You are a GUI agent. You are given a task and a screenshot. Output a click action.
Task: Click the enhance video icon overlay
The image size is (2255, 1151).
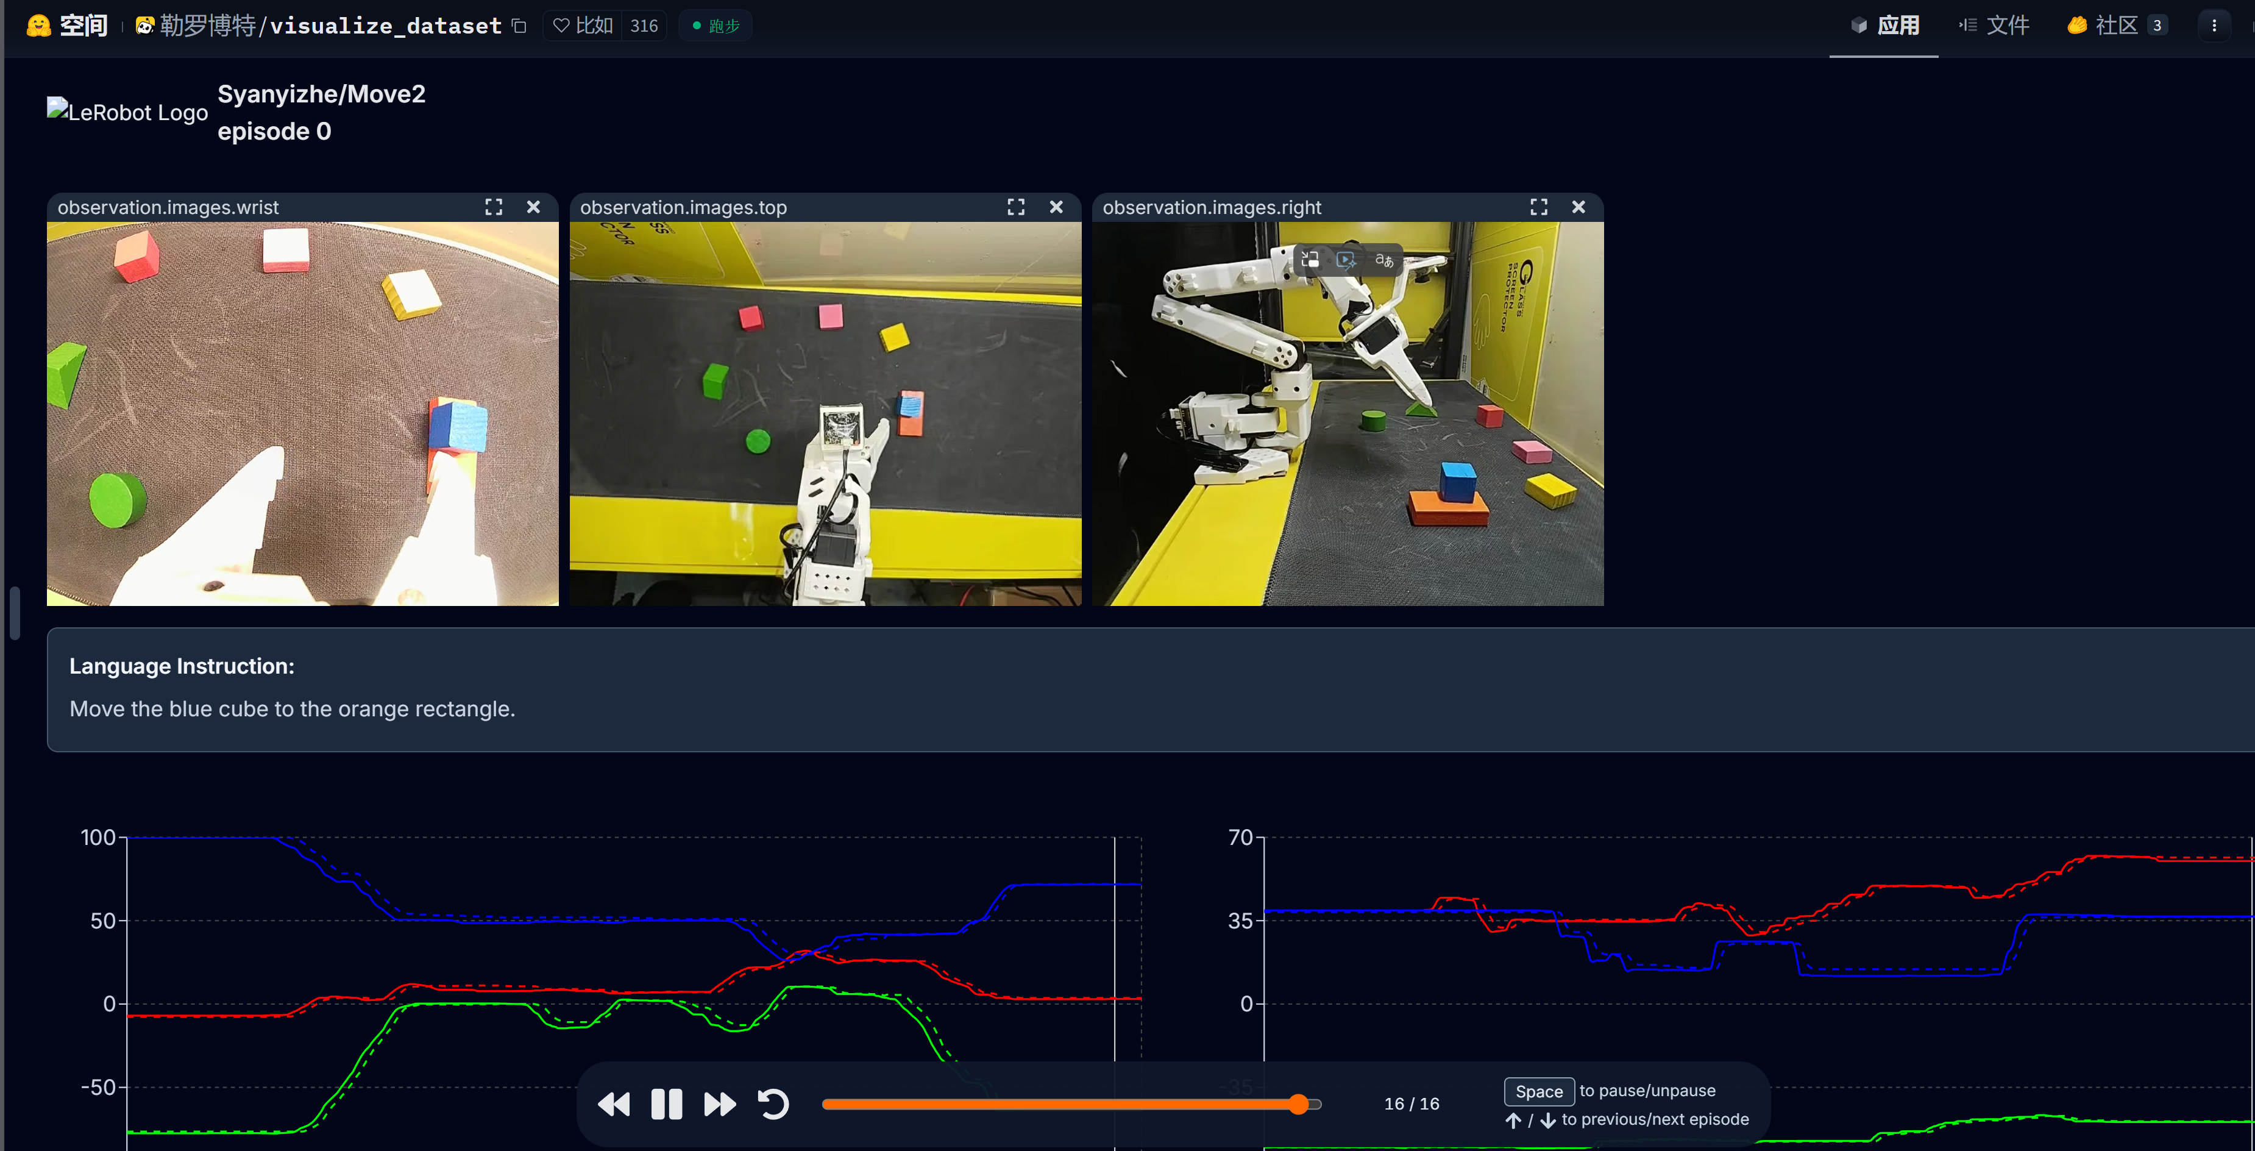1346,259
